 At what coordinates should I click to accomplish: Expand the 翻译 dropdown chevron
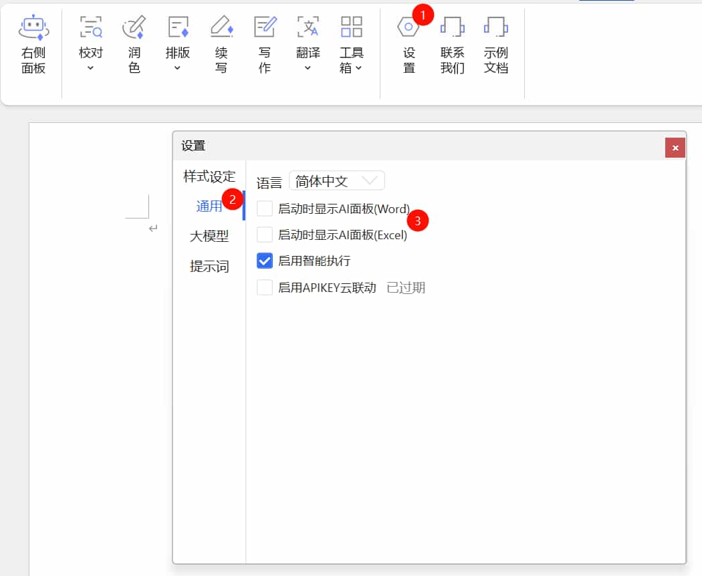pyautogui.click(x=308, y=67)
